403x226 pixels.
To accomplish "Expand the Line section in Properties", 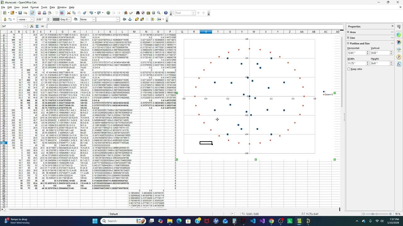I will click(x=348, y=38).
